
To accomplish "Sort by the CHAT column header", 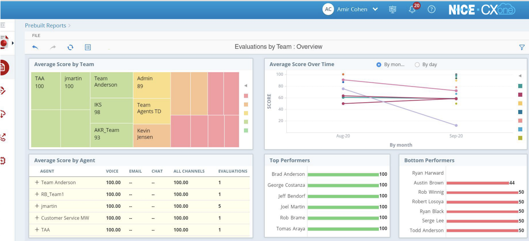I will [x=157, y=171].
